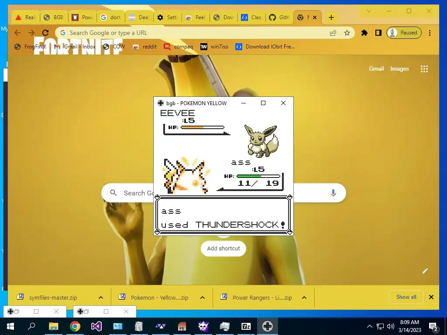
Task: Click the Paused profile button
Action: tap(404, 33)
